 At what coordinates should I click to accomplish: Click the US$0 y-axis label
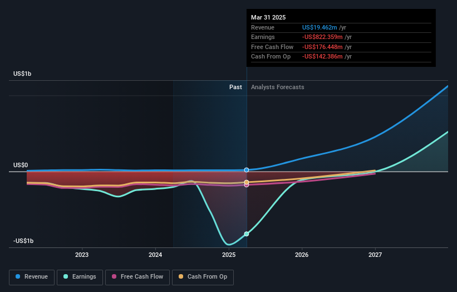(21, 165)
